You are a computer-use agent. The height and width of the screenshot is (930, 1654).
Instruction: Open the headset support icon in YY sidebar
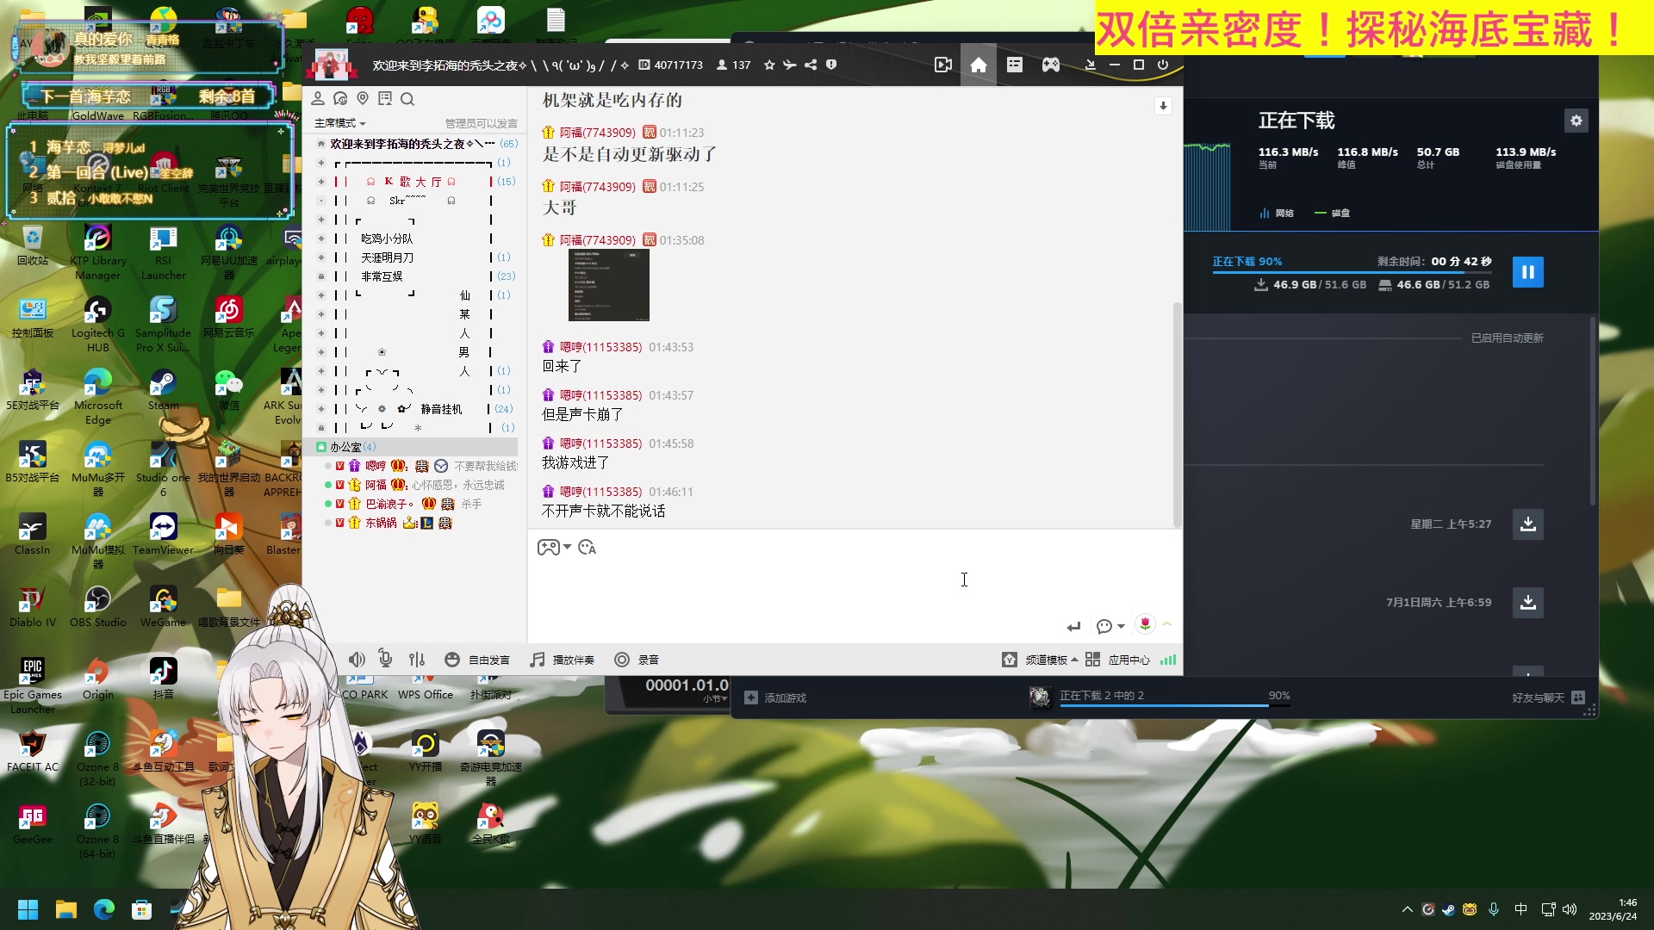point(340,99)
